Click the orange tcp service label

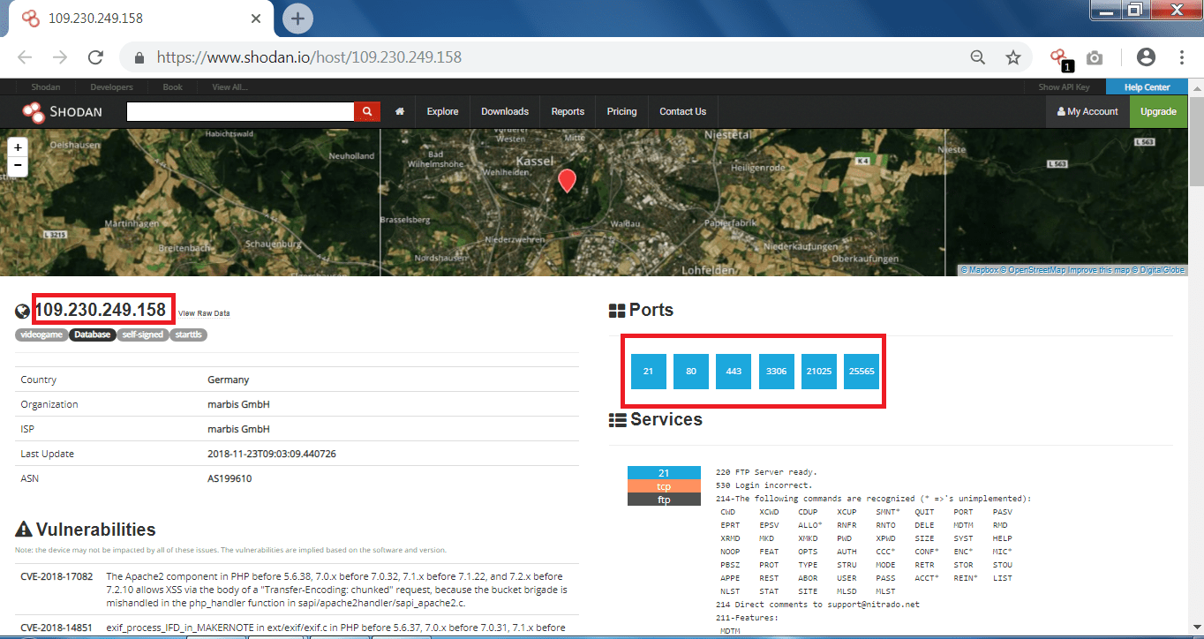(664, 486)
